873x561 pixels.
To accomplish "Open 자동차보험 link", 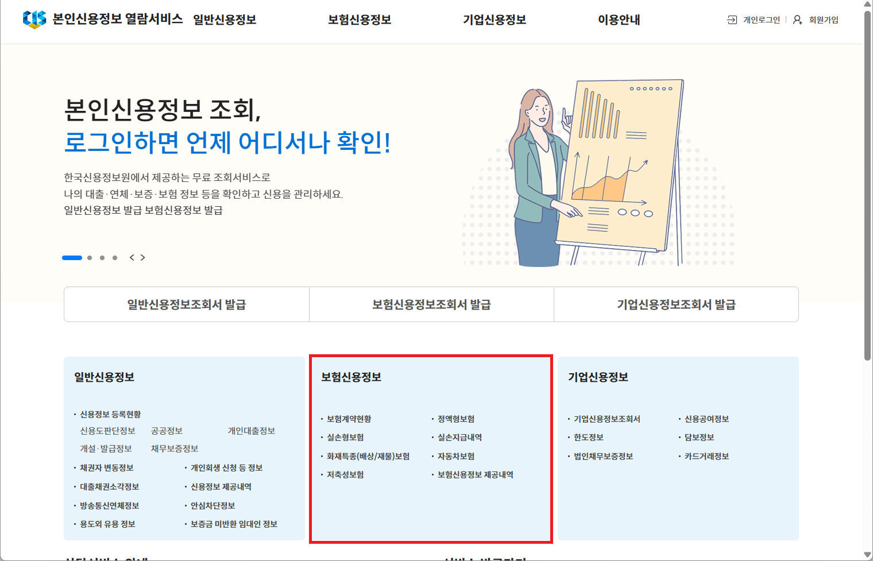I will tap(456, 456).
